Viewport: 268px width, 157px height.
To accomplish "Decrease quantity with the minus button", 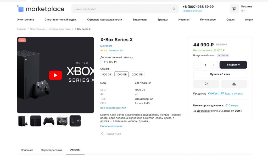I will coord(197,65).
